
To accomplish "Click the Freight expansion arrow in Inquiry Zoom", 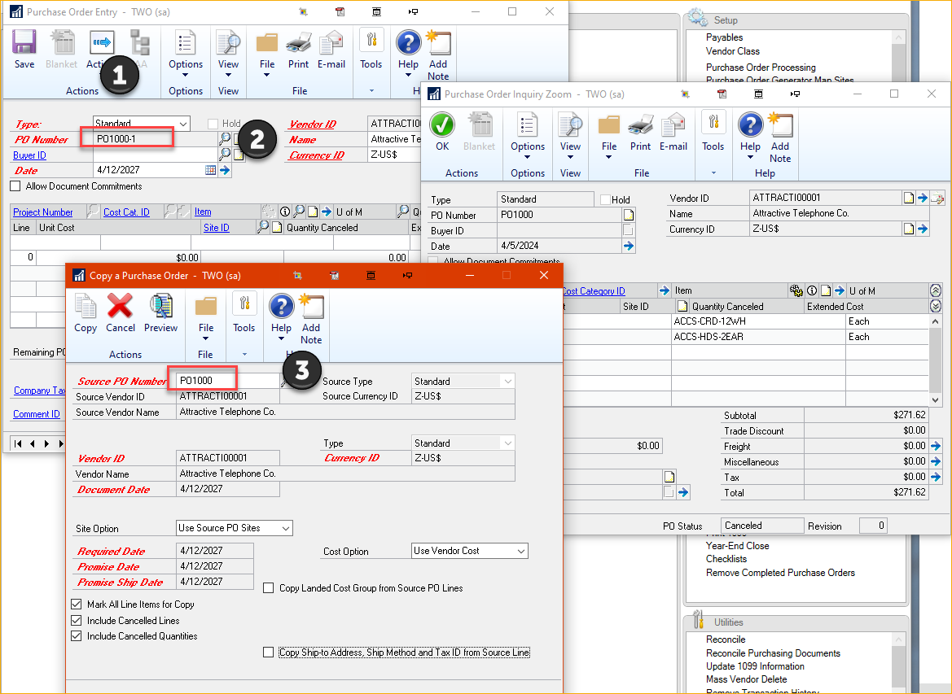I will pos(936,446).
